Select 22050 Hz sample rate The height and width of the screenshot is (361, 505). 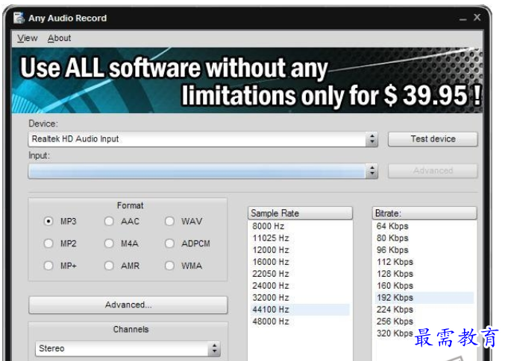pos(300,274)
